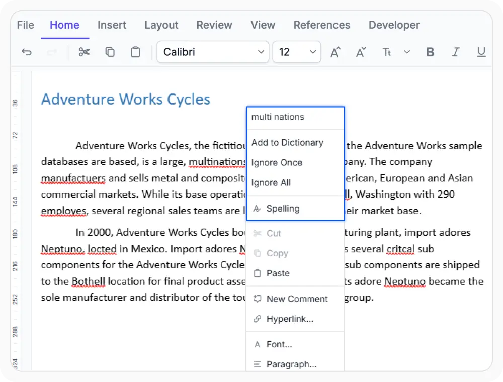The width and height of the screenshot is (503, 382).
Task: Toggle Italic formatting
Action: pyautogui.click(x=456, y=52)
